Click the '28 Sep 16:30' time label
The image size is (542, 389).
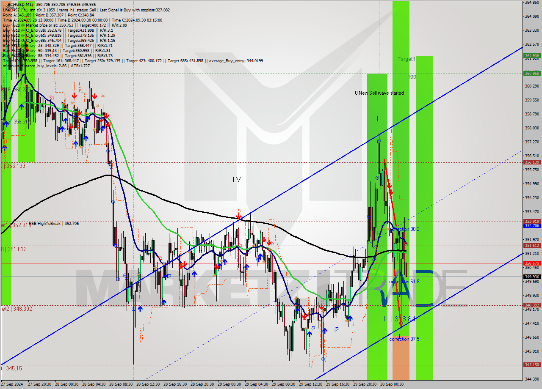pyautogui.click(x=175, y=384)
